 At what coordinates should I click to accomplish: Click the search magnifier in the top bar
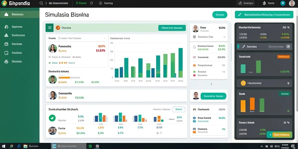41,3
